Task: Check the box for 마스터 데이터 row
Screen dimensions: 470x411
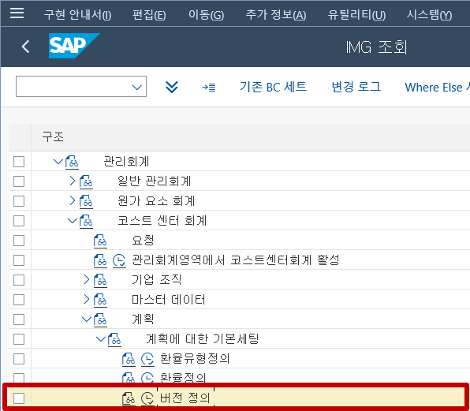Action: 19,300
